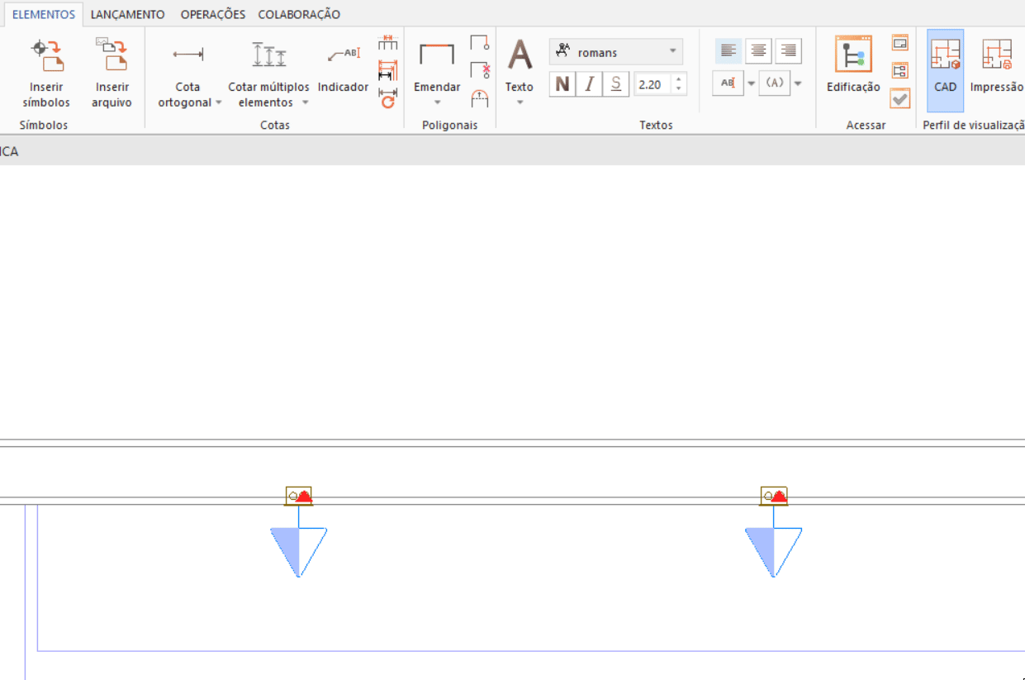Switch to the Impressão visualization profile
Viewport: 1025px width, 680px height.
(997, 55)
